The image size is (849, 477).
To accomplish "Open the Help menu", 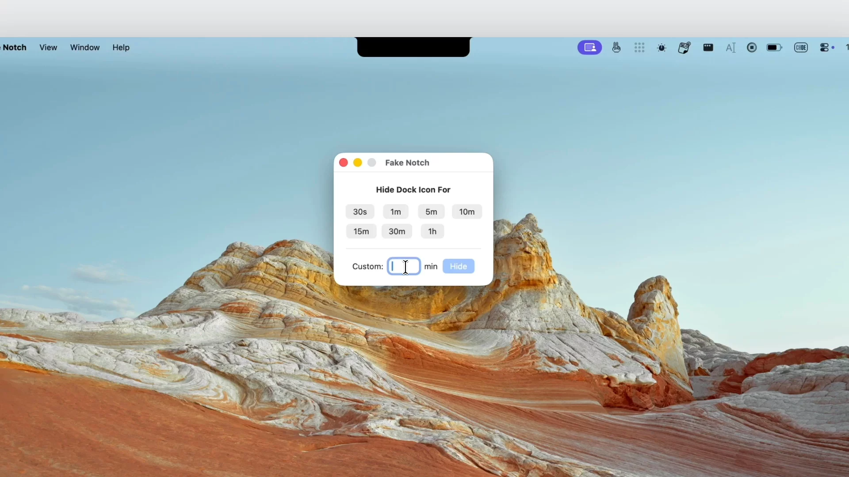I will (x=121, y=47).
